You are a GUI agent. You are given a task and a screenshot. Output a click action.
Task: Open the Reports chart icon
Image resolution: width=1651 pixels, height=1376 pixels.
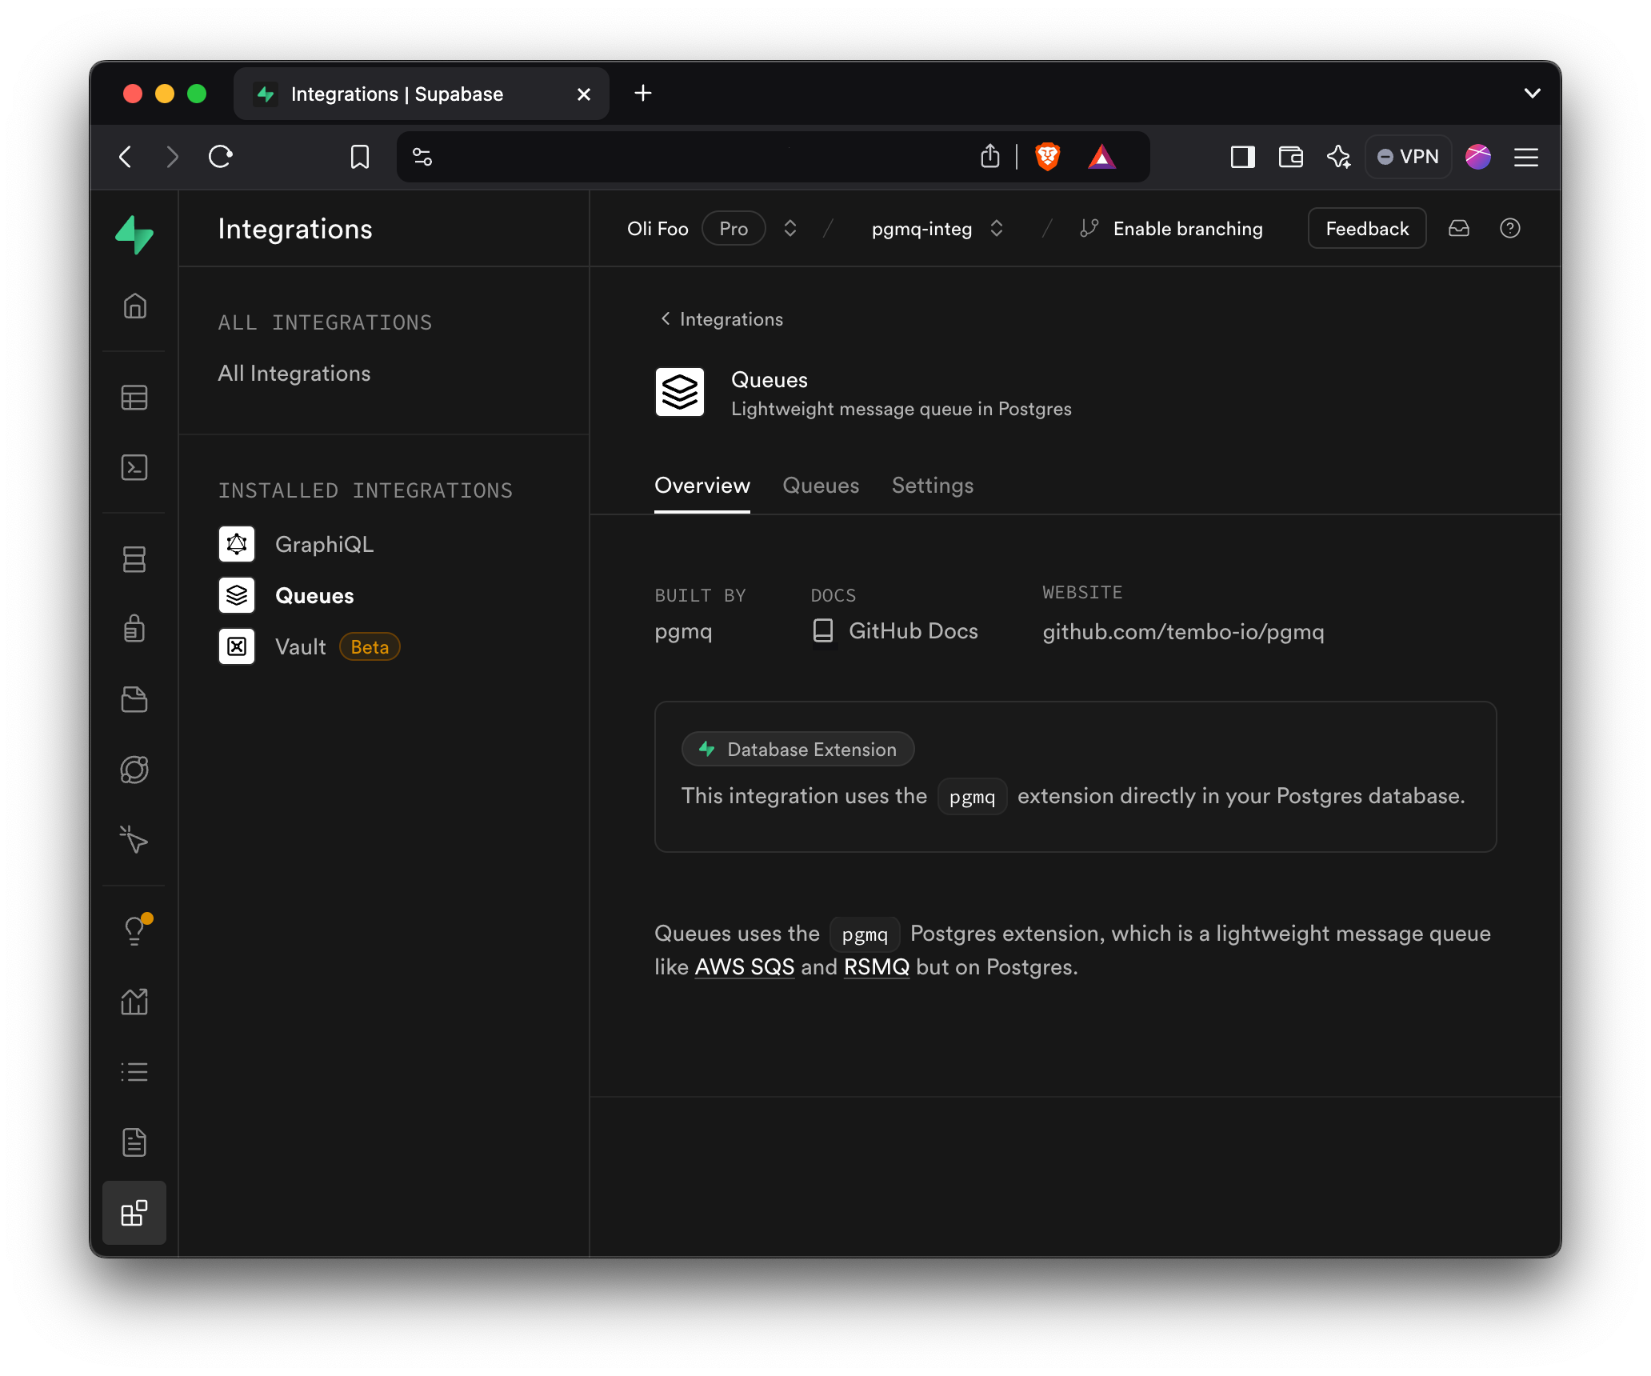tap(134, 1002)
